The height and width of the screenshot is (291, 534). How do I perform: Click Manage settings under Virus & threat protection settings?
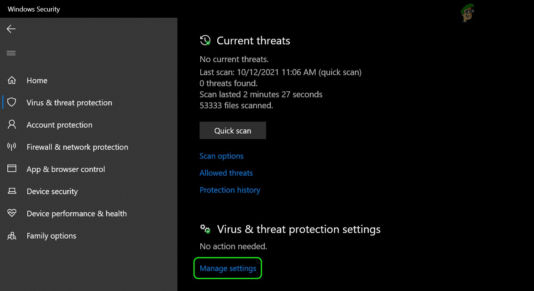pyautogui.click(x=227, y=268)
